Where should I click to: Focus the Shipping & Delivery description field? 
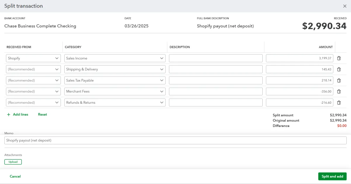click(x=216, y=69)
